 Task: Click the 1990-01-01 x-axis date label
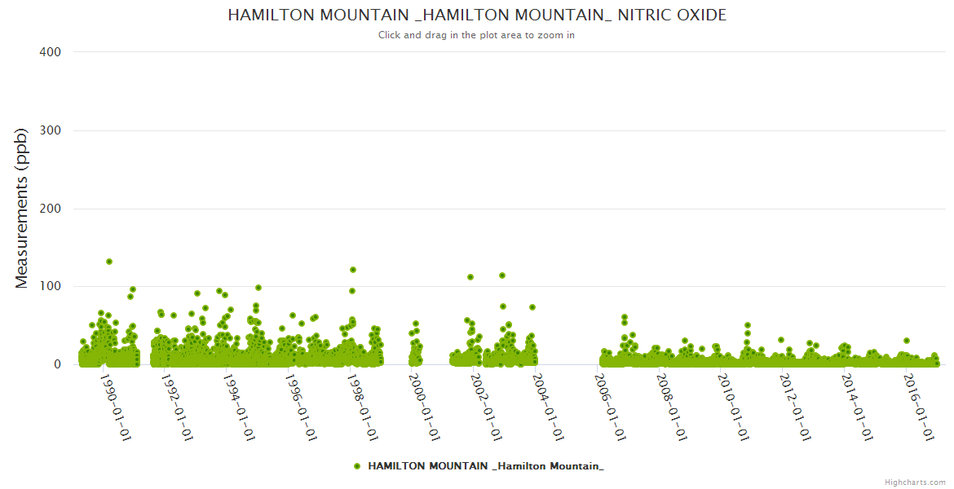pos(115,407)
